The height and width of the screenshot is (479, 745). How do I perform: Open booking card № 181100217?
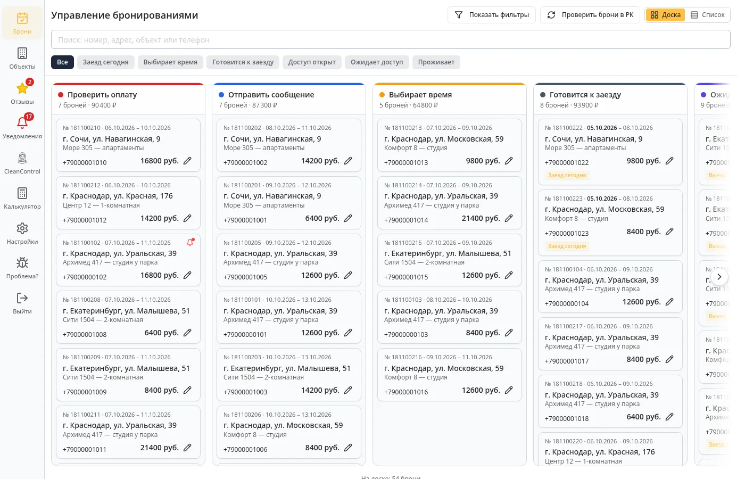coord(610,344)
